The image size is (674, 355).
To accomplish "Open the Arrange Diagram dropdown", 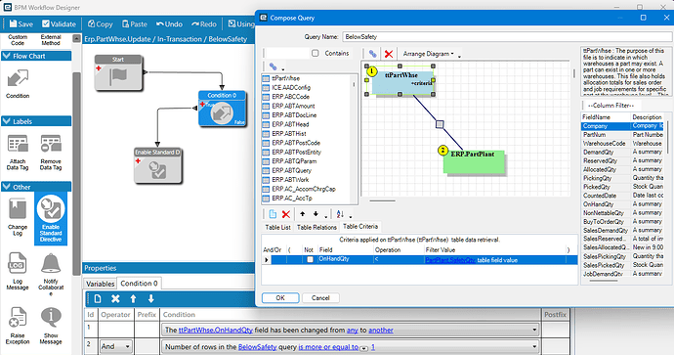I will [x=428, y=54].
